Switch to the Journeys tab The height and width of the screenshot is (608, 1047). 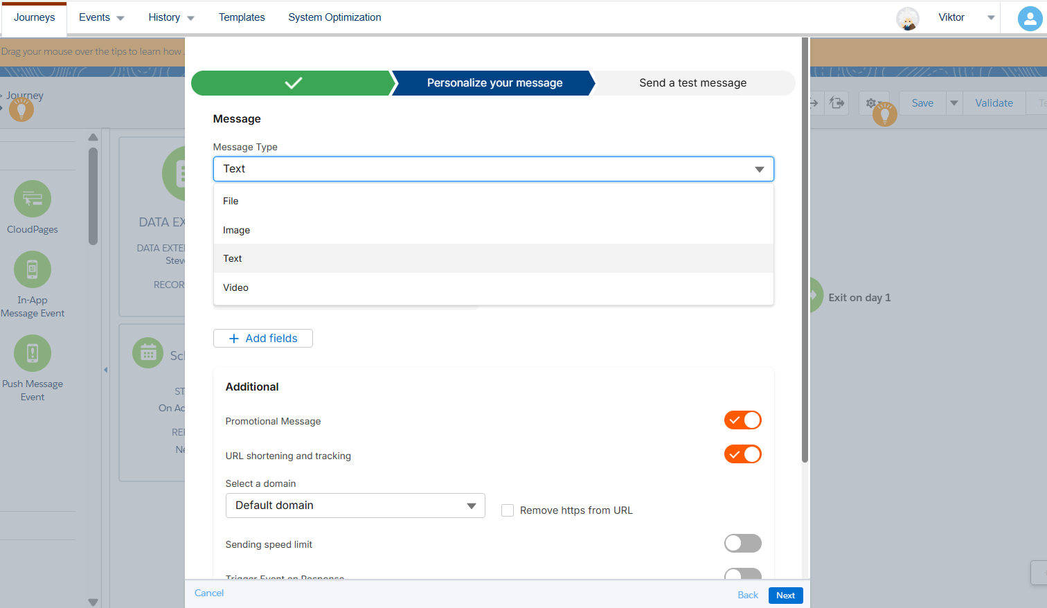(x=33, y=17)
